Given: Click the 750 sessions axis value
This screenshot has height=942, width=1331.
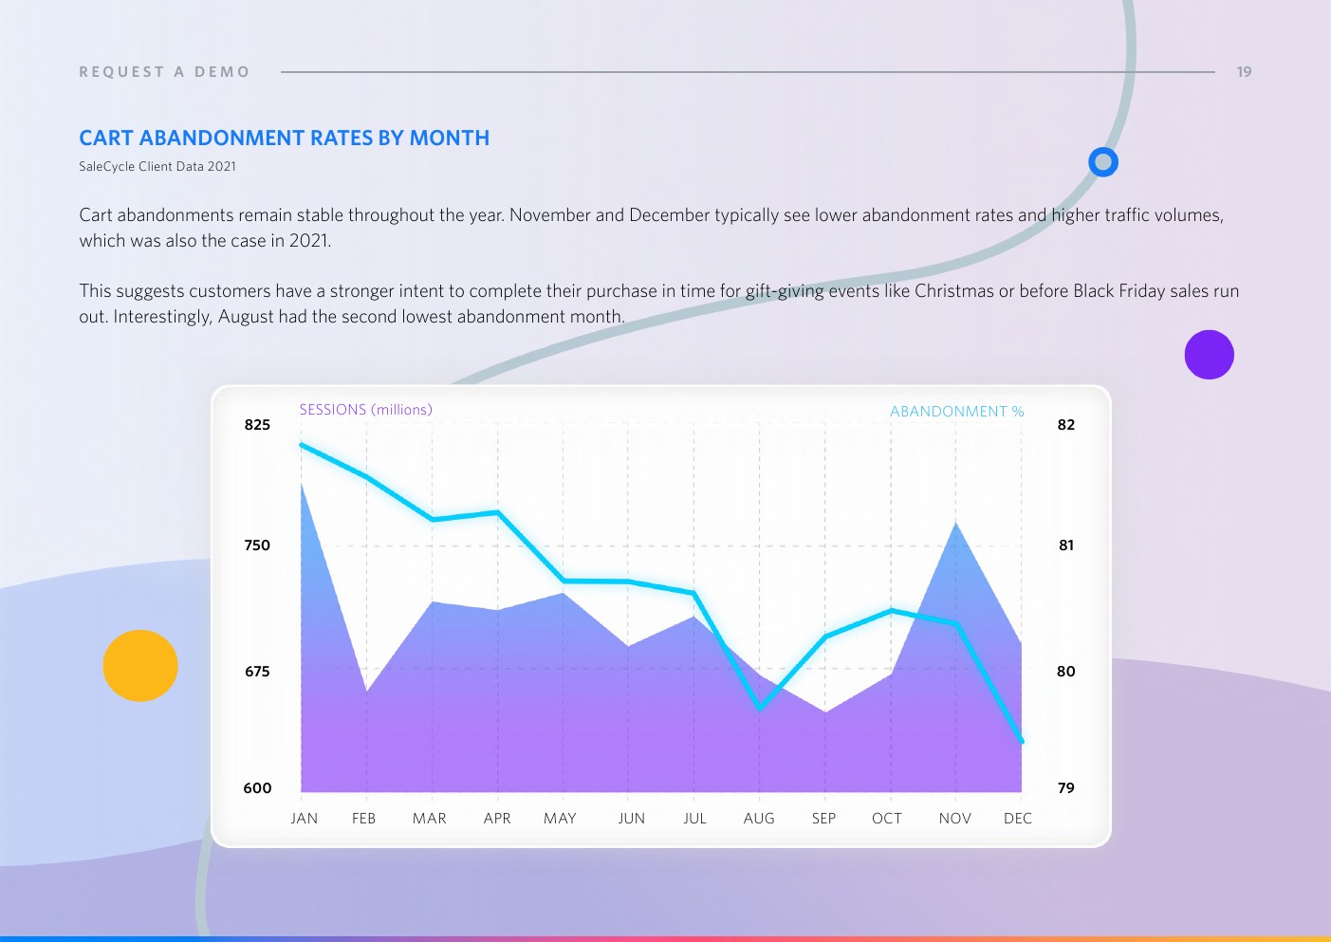Looking at the screenshot, I should (257, 545).
